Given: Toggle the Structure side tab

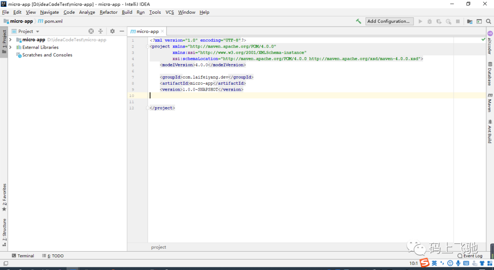Looking at the screenshot, I should tap(4, 232).
